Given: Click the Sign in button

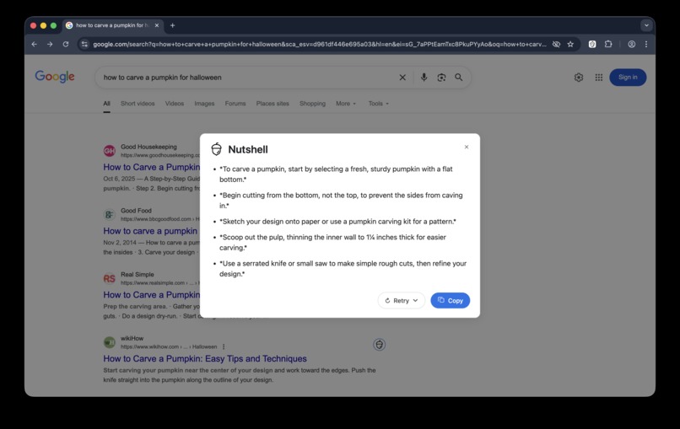Looking at the screenshot, I should tap(628, 78).
